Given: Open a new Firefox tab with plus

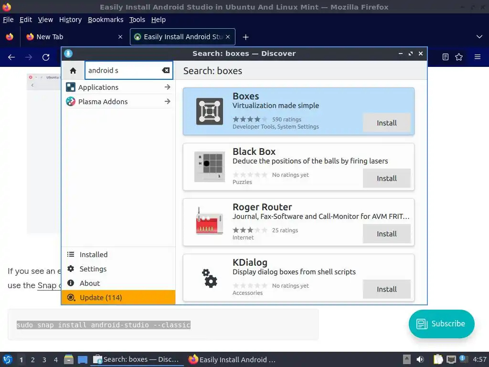Looking at the screenshot, I should pos(246,37).
